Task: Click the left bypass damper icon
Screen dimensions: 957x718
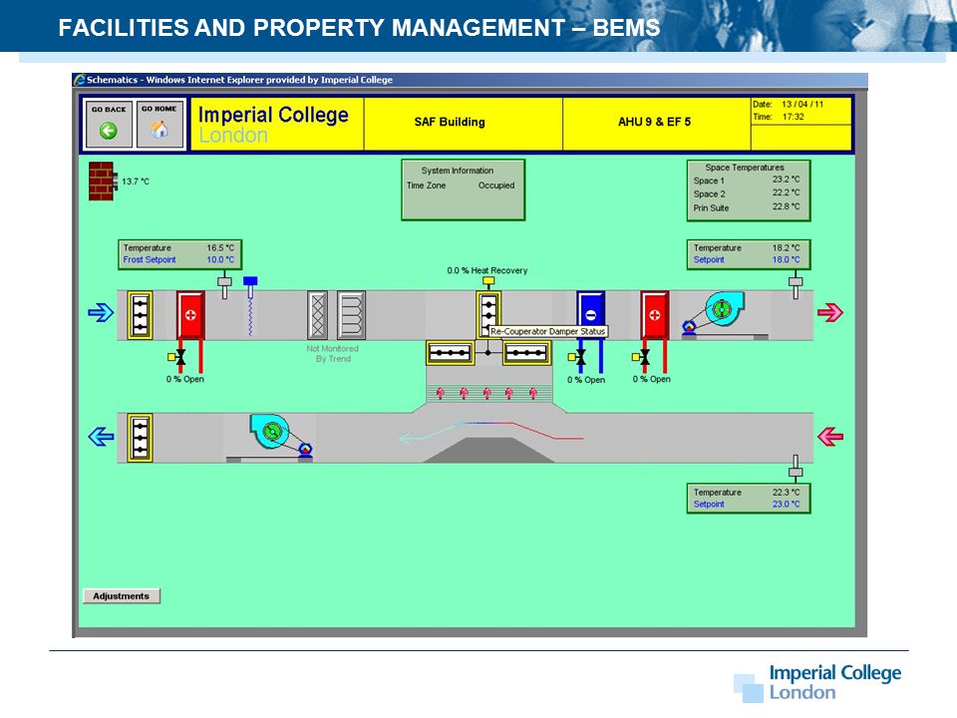Action: tap(451, 353)
